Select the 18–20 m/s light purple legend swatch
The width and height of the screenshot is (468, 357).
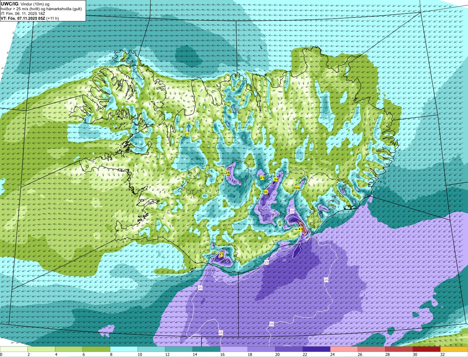[x=261, y=349]
